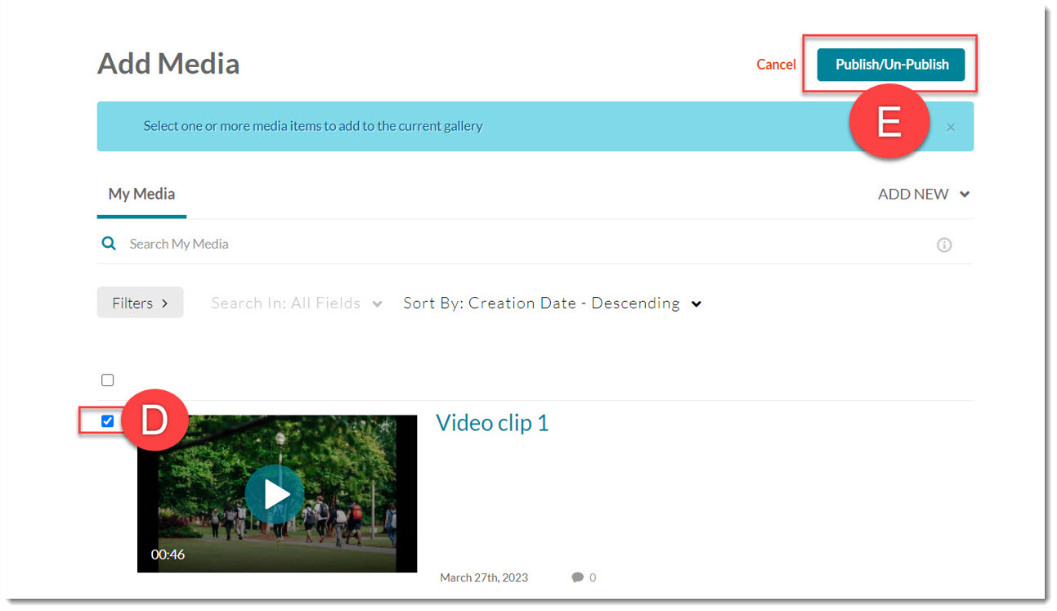The height and width of the screenshot is (611, 1057).
Task: Click the red E annotation marker
Action: click(x=889, y=123)
